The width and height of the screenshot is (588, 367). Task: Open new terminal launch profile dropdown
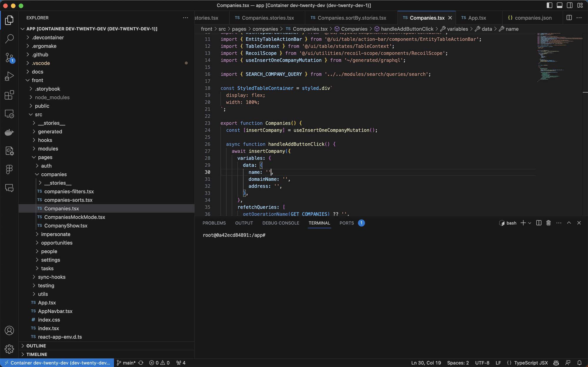pyautogui.click(x=530, y=223)
